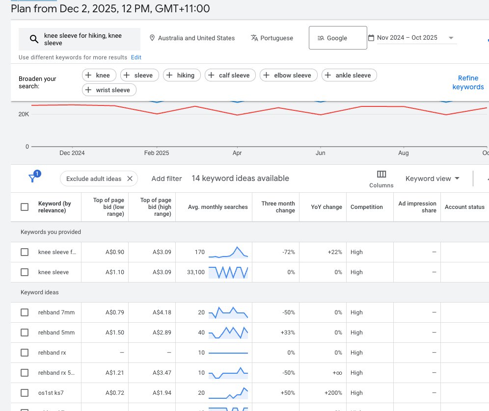Open Refine keywords panel
This screenshot has width=489, height=411.
pos(468,82)
